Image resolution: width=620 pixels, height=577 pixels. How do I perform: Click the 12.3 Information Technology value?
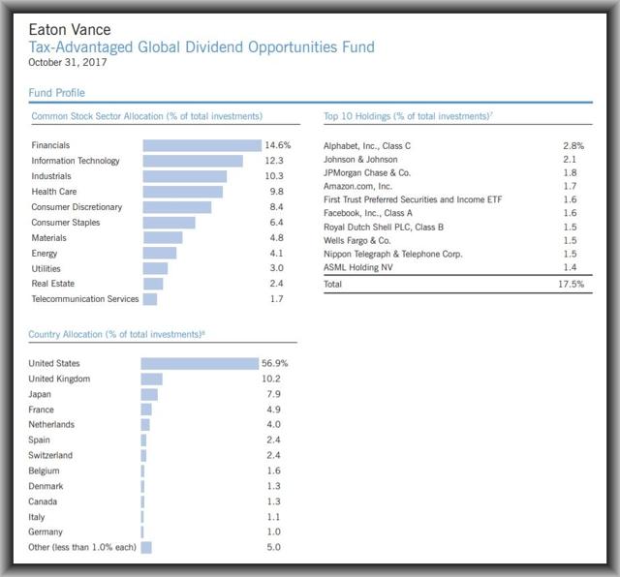[274, 161]
